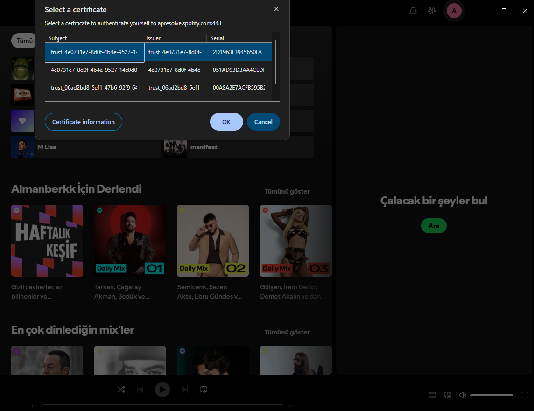Click the track progress bar
The width and height of the screenshot is (534, 411).
[x=162, y=404]
